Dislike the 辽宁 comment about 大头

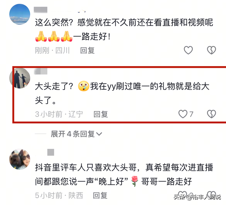pyautogui.click(x=212, y=114)
